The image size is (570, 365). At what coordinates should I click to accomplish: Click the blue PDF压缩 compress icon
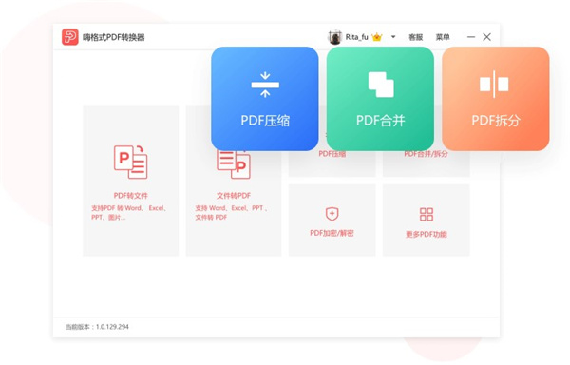(x=265, y=85)
